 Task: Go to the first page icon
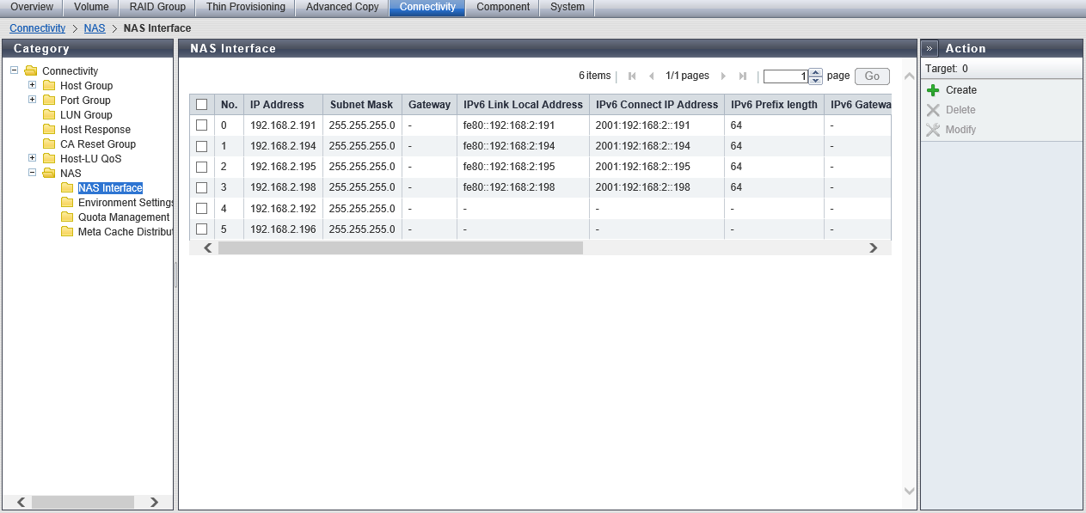tap(632, 76)
